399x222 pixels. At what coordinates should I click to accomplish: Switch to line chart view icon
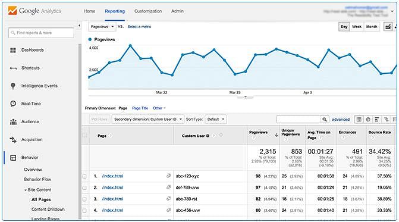click(388, 26)
